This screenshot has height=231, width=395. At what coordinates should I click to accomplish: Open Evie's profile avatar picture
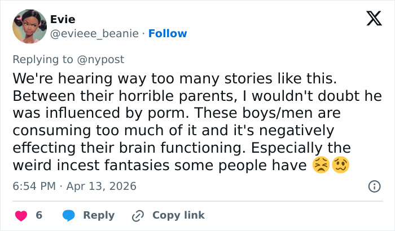(28, 26)
